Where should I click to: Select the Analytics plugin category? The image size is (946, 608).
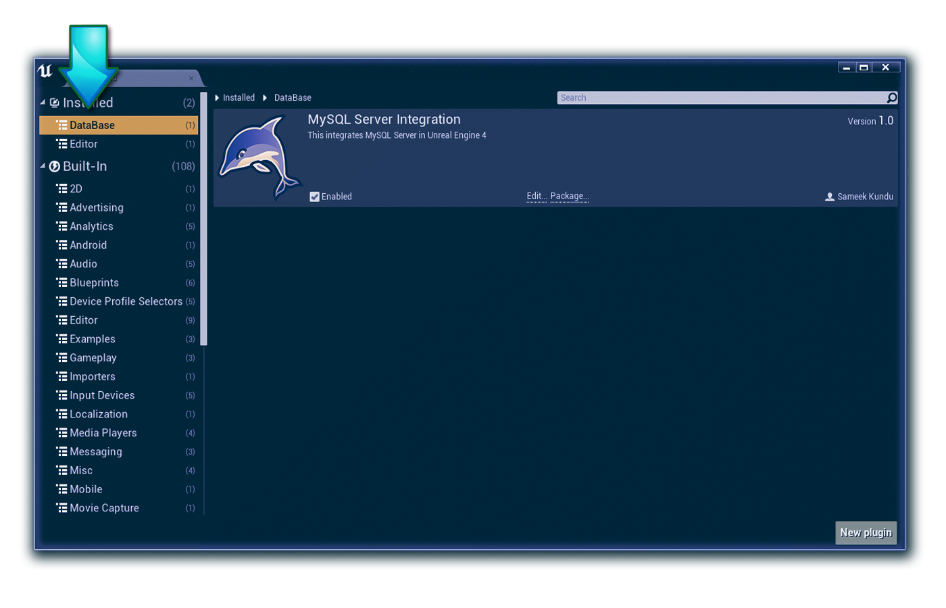(x=119, y=226)
